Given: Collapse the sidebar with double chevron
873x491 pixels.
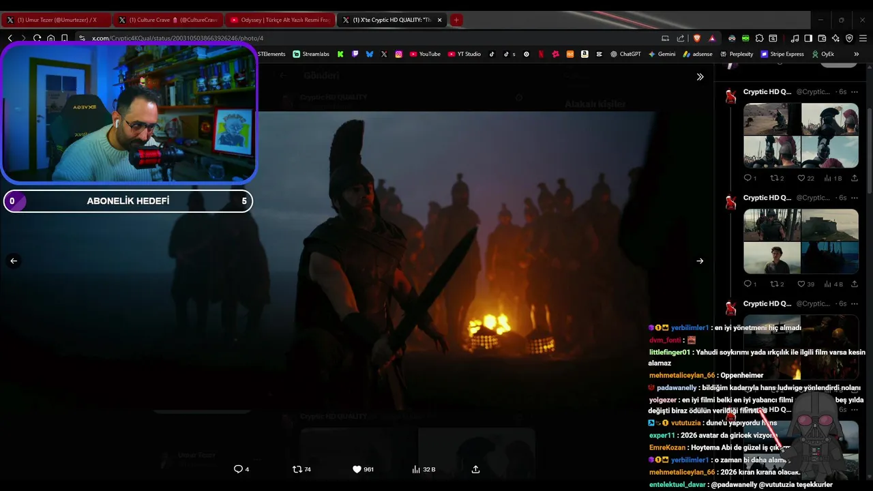Looking at the screenshot, I should 700,77.
